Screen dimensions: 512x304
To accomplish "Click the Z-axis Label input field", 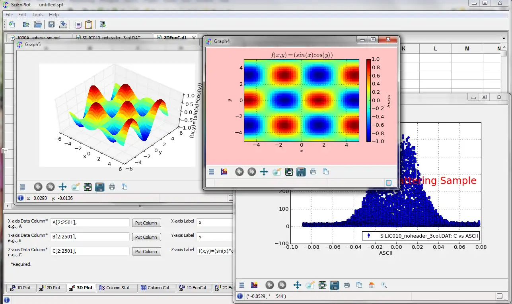I will point(215,250).
